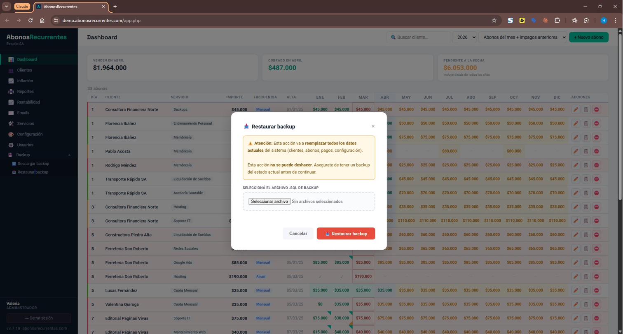Open the browser Extensions puzzle icon

[557, 21]
